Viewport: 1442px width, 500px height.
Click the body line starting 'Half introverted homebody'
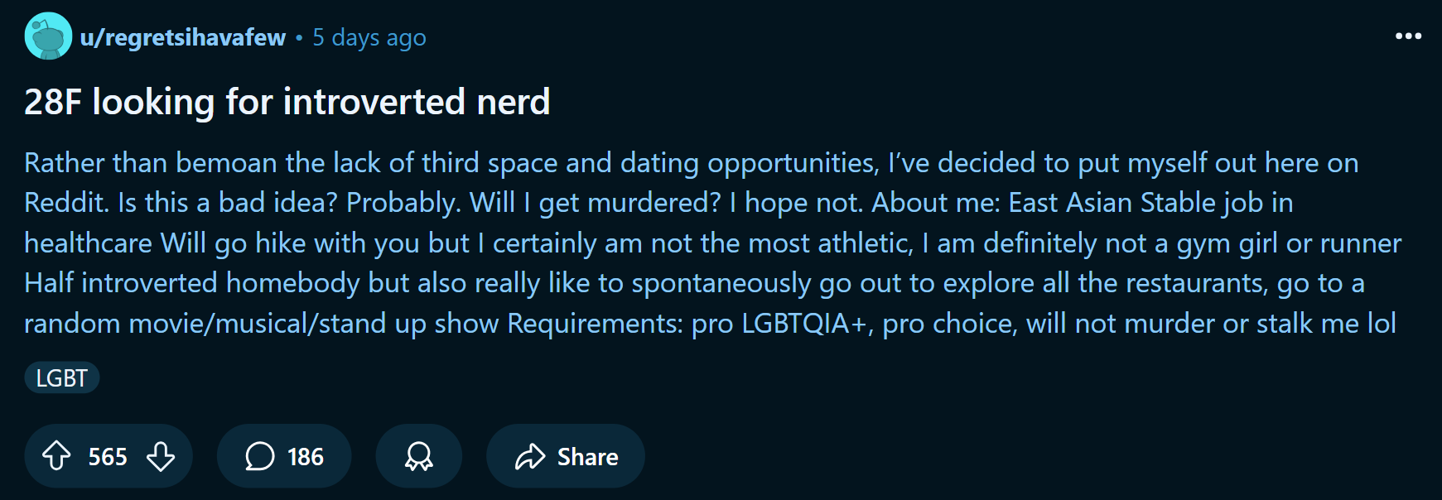(694, 283)
